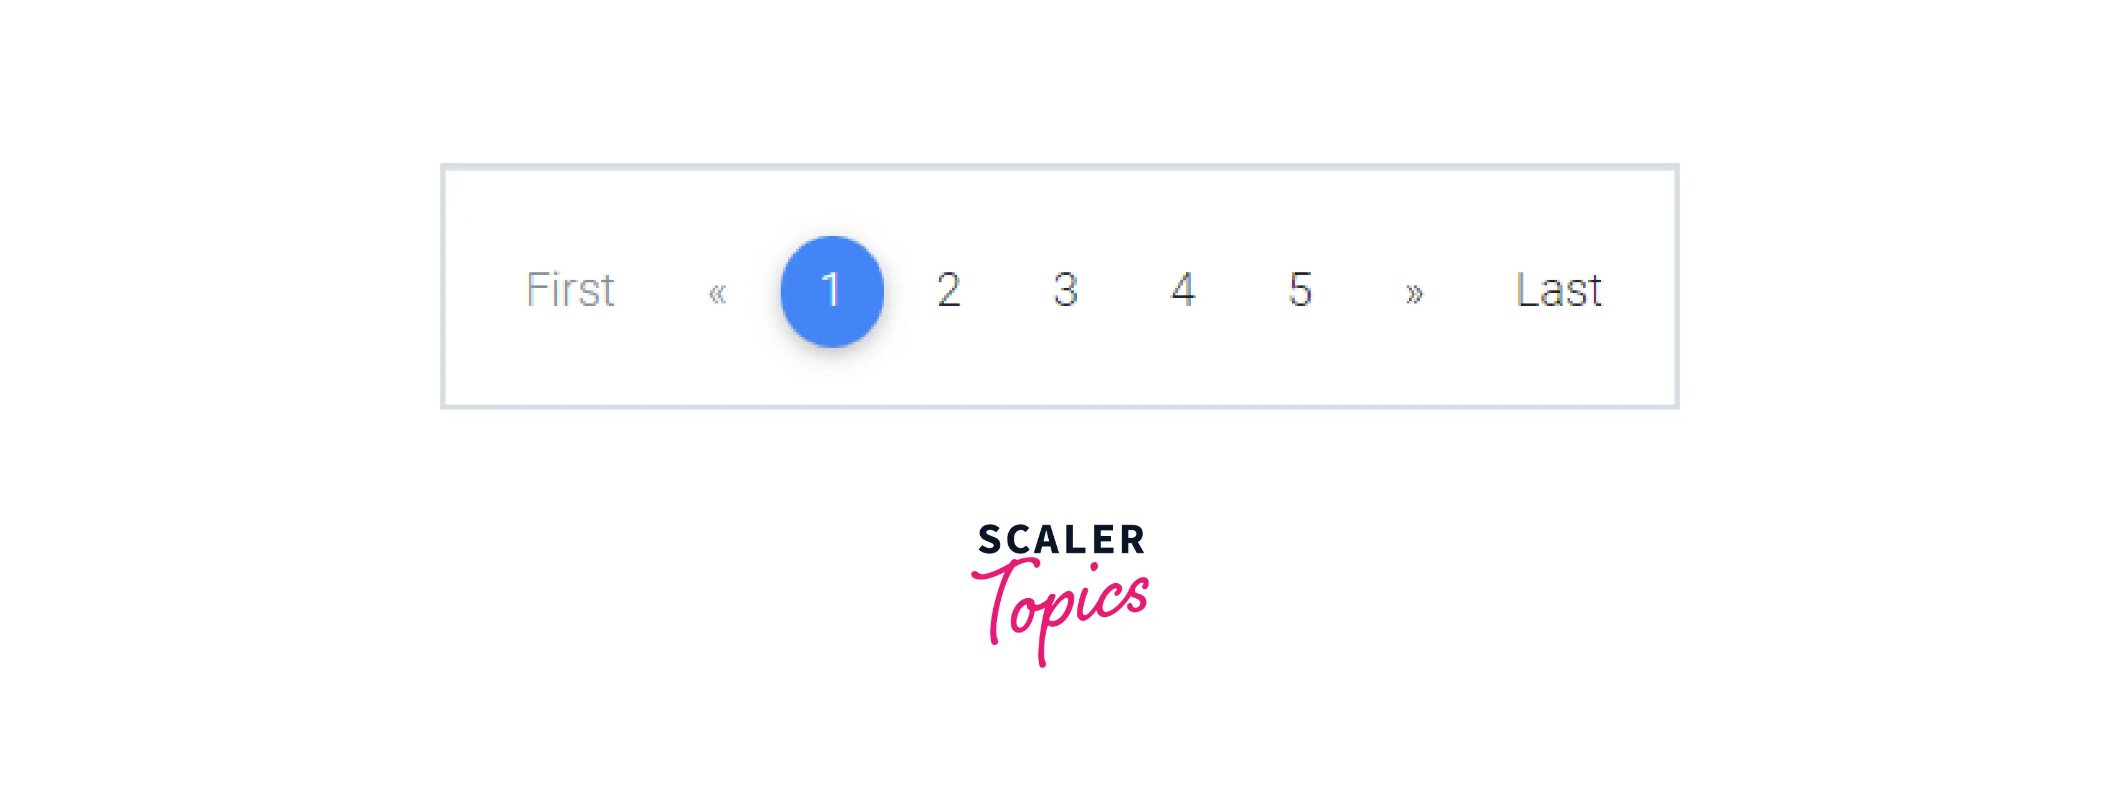The image size is (2120, 787).
Task: Click Scaler Topics branding link
Action: point(1060,596)
